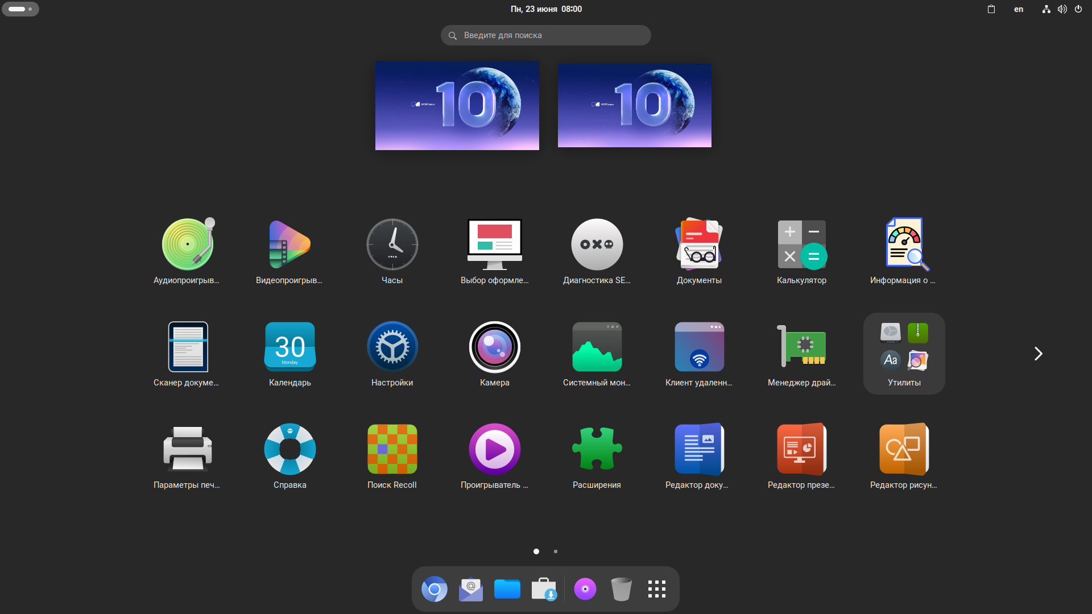Launch Системный монитор app
Viewport: 1092px width, 614px height.
pos(597,347)
